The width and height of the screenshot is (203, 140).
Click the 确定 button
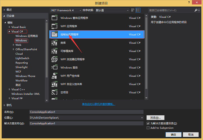(174, 135)
